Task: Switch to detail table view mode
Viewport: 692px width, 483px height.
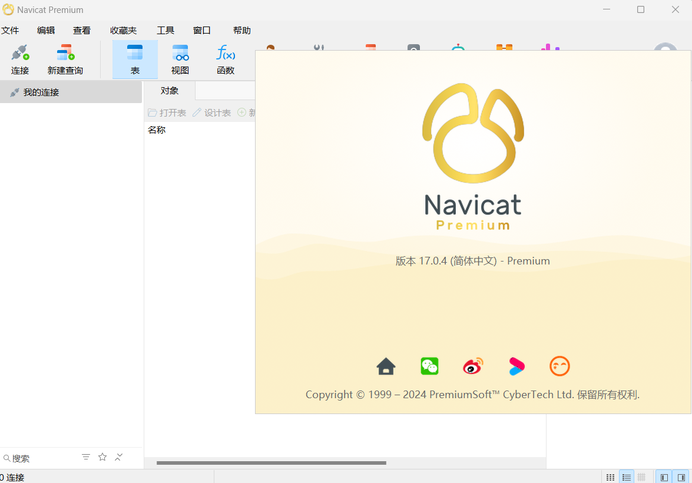Action: 642,477
